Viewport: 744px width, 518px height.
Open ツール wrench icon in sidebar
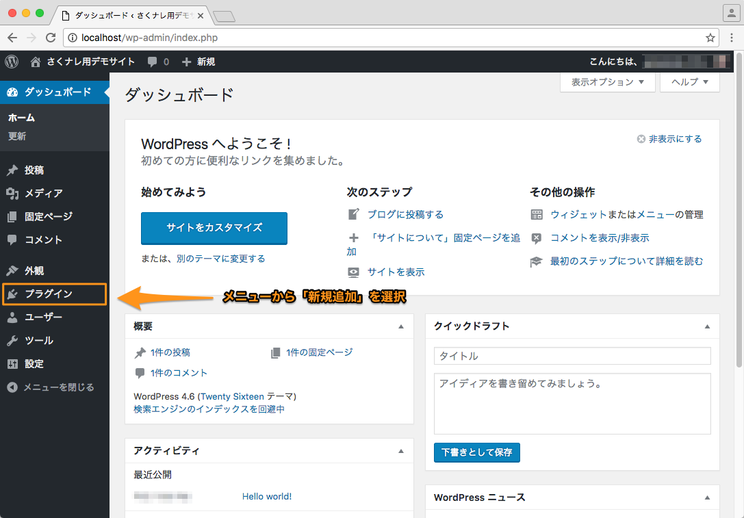[12, 341]
